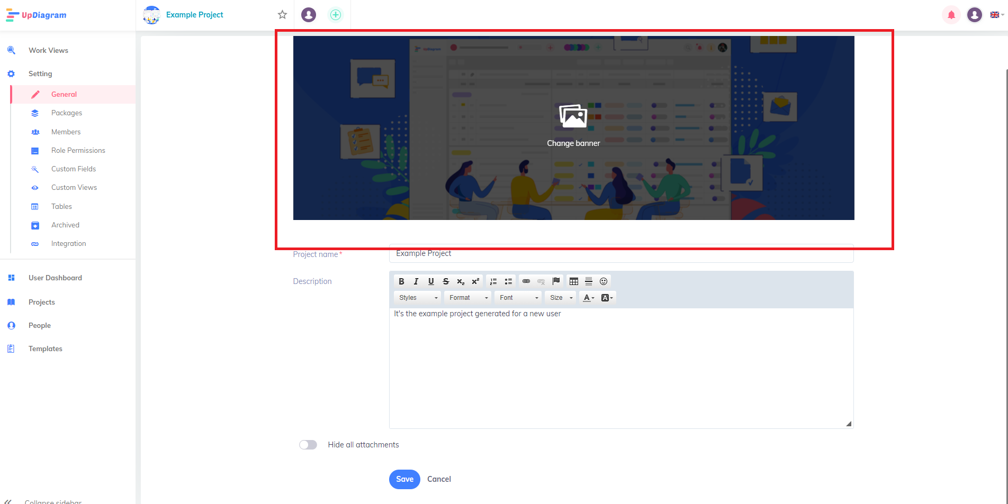Cancel the changes
The height and width of the screenshot is (504, 1008).
point(439,479)
